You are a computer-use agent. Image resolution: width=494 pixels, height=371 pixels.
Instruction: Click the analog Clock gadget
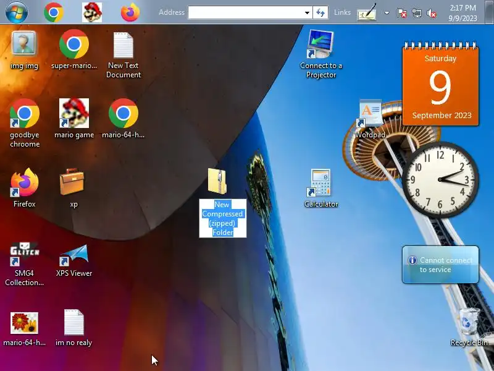click(440, 180)
